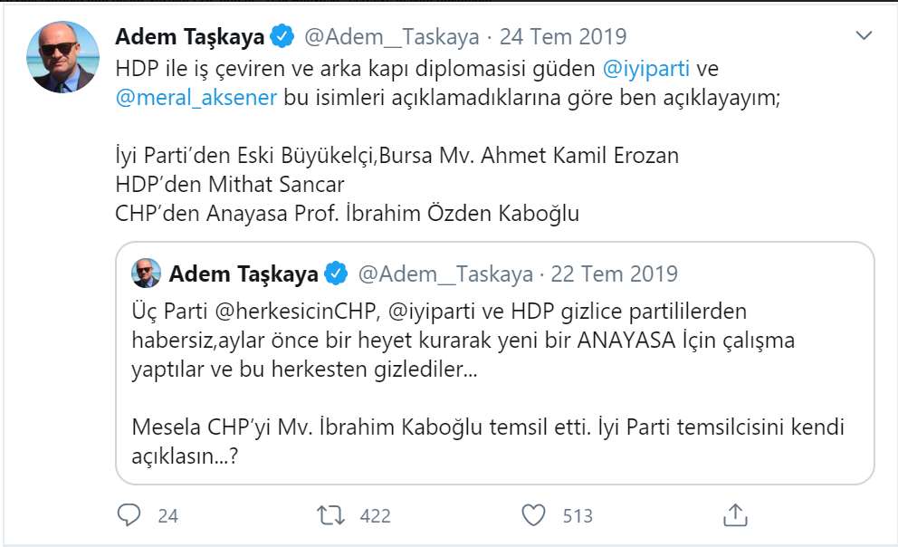
Task: Like the tweet with heart icon
Action: point(535,515)
